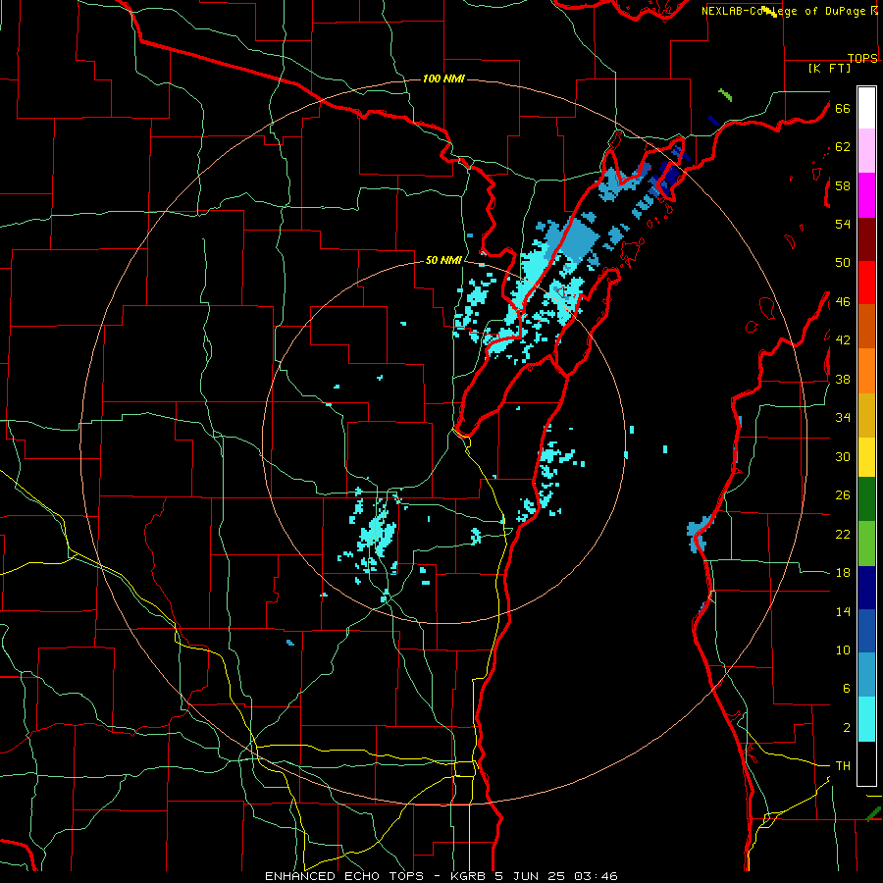Click the legend value '14'
The height and width of the screenshot is (883, 883).
(843, 611)
